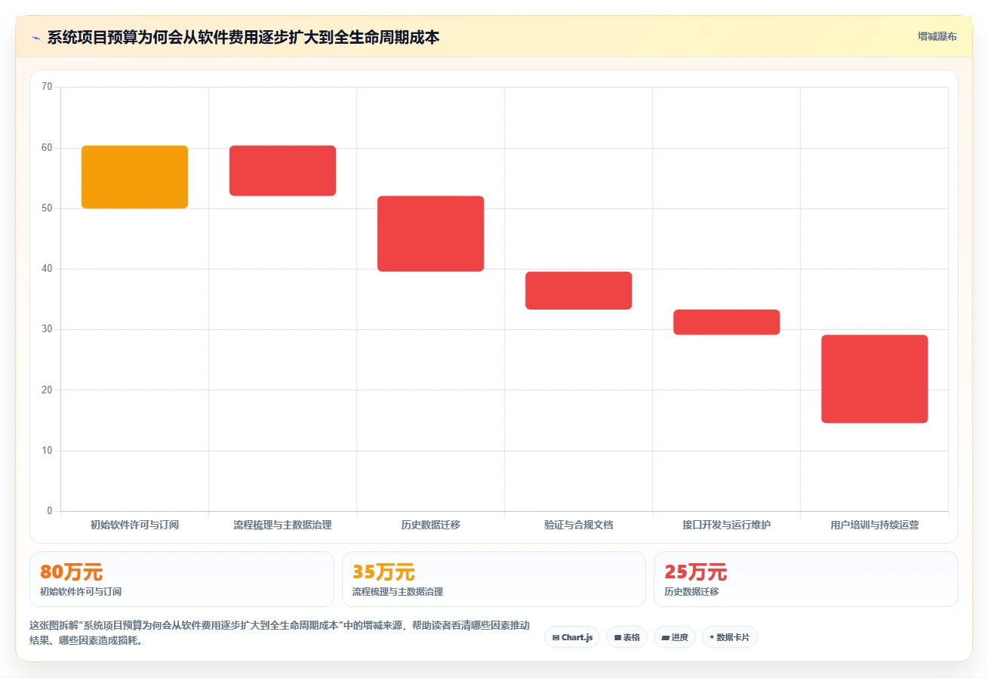Viewport: 988px width, 678px height.
Task: Click y-axis value 10
Action: pos(47,451)
